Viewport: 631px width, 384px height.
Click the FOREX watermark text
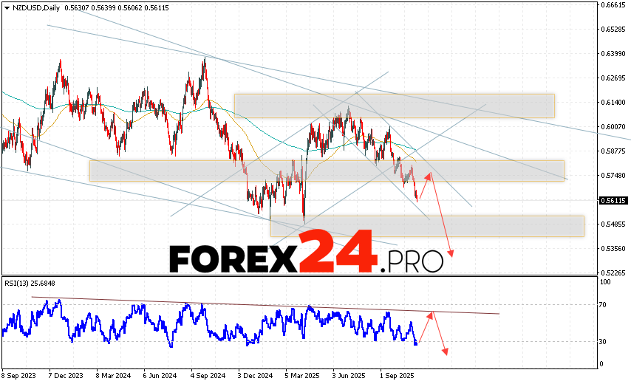(x=233, y=259)
